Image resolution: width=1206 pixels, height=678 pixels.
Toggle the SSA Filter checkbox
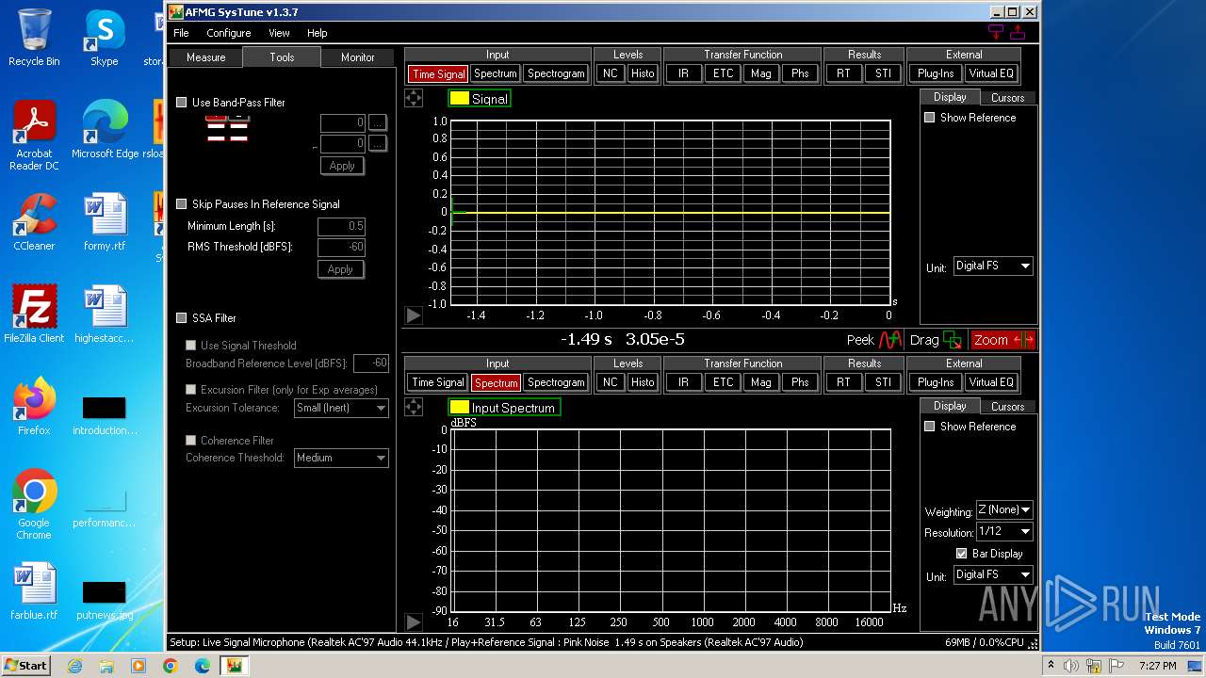coord(182,318)
